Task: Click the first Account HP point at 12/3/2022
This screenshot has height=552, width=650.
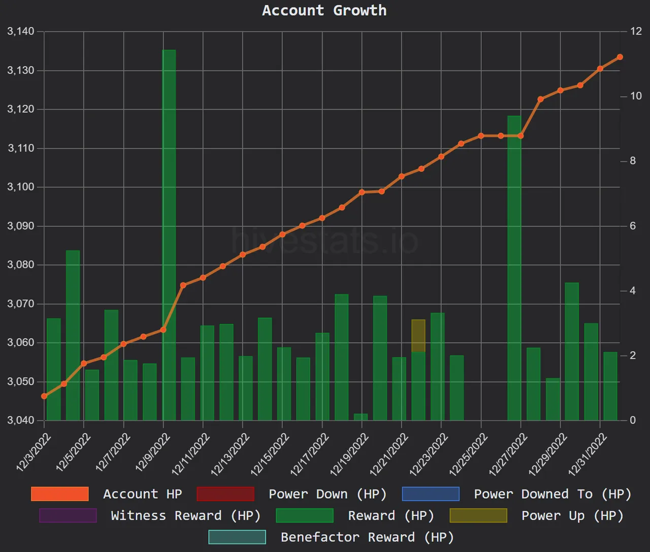Action: tap(44, 396)
